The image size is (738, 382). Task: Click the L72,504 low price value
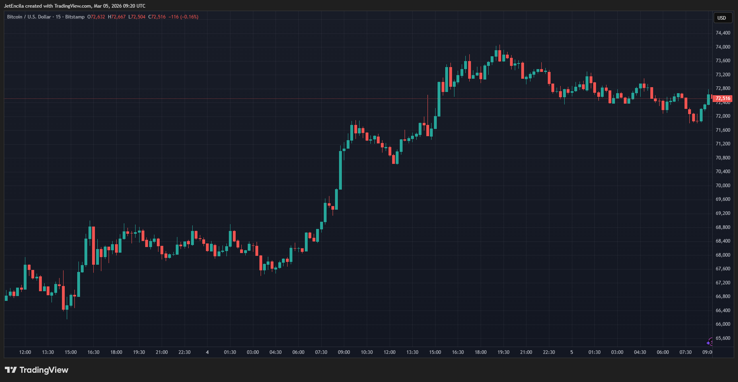coord(137,17)
